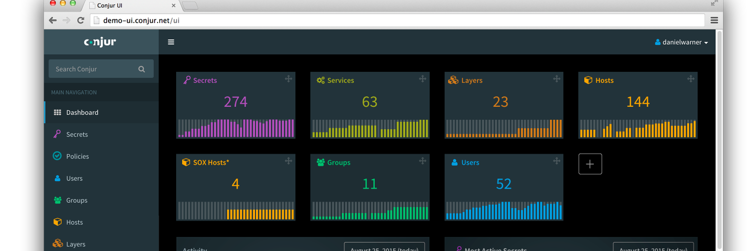This screenshot has width=753, height=251.
Task: Click the move handle on SOX Hosts card
Action: pyautogui.click(x=289, y=161)
